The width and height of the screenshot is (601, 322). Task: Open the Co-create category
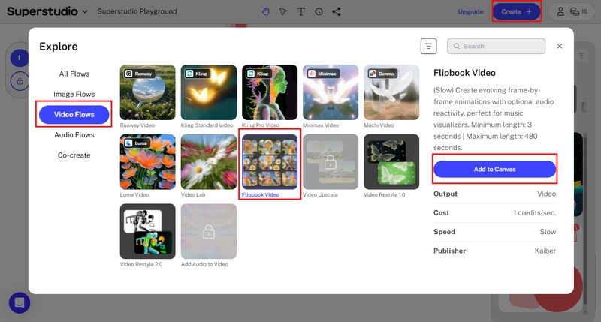pos(74,155)
